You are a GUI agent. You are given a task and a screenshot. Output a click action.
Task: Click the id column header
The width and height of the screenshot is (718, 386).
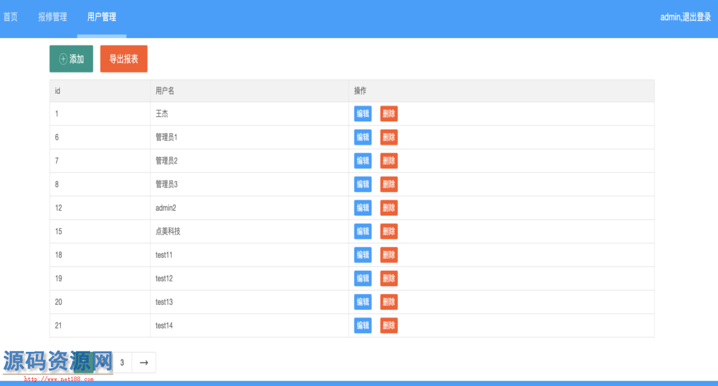point(100,91)
